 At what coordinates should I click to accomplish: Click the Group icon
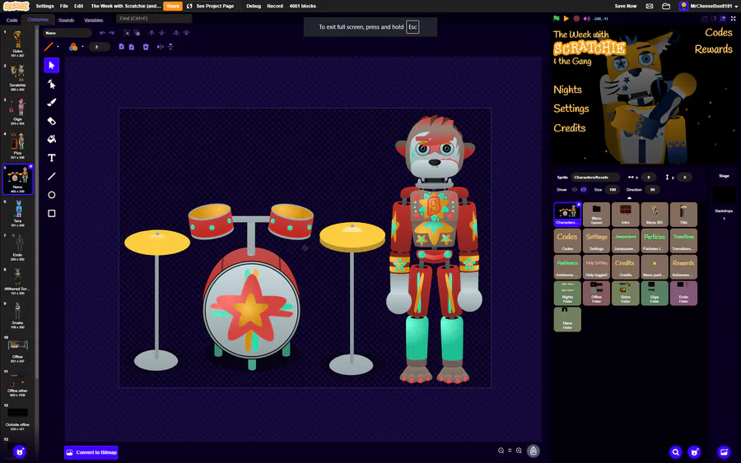(127, 33)
